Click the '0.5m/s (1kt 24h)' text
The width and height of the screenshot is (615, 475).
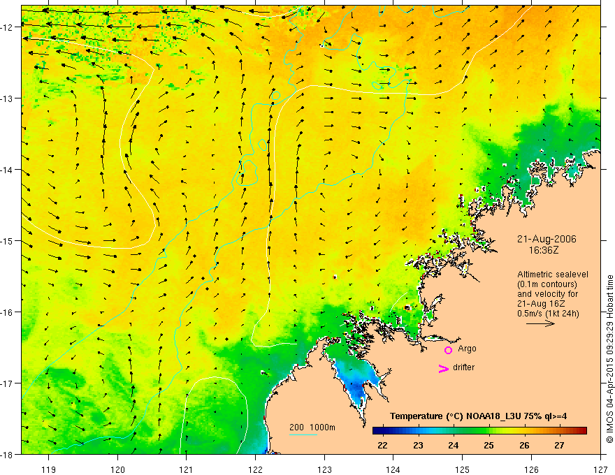click(x=548, y=314)
